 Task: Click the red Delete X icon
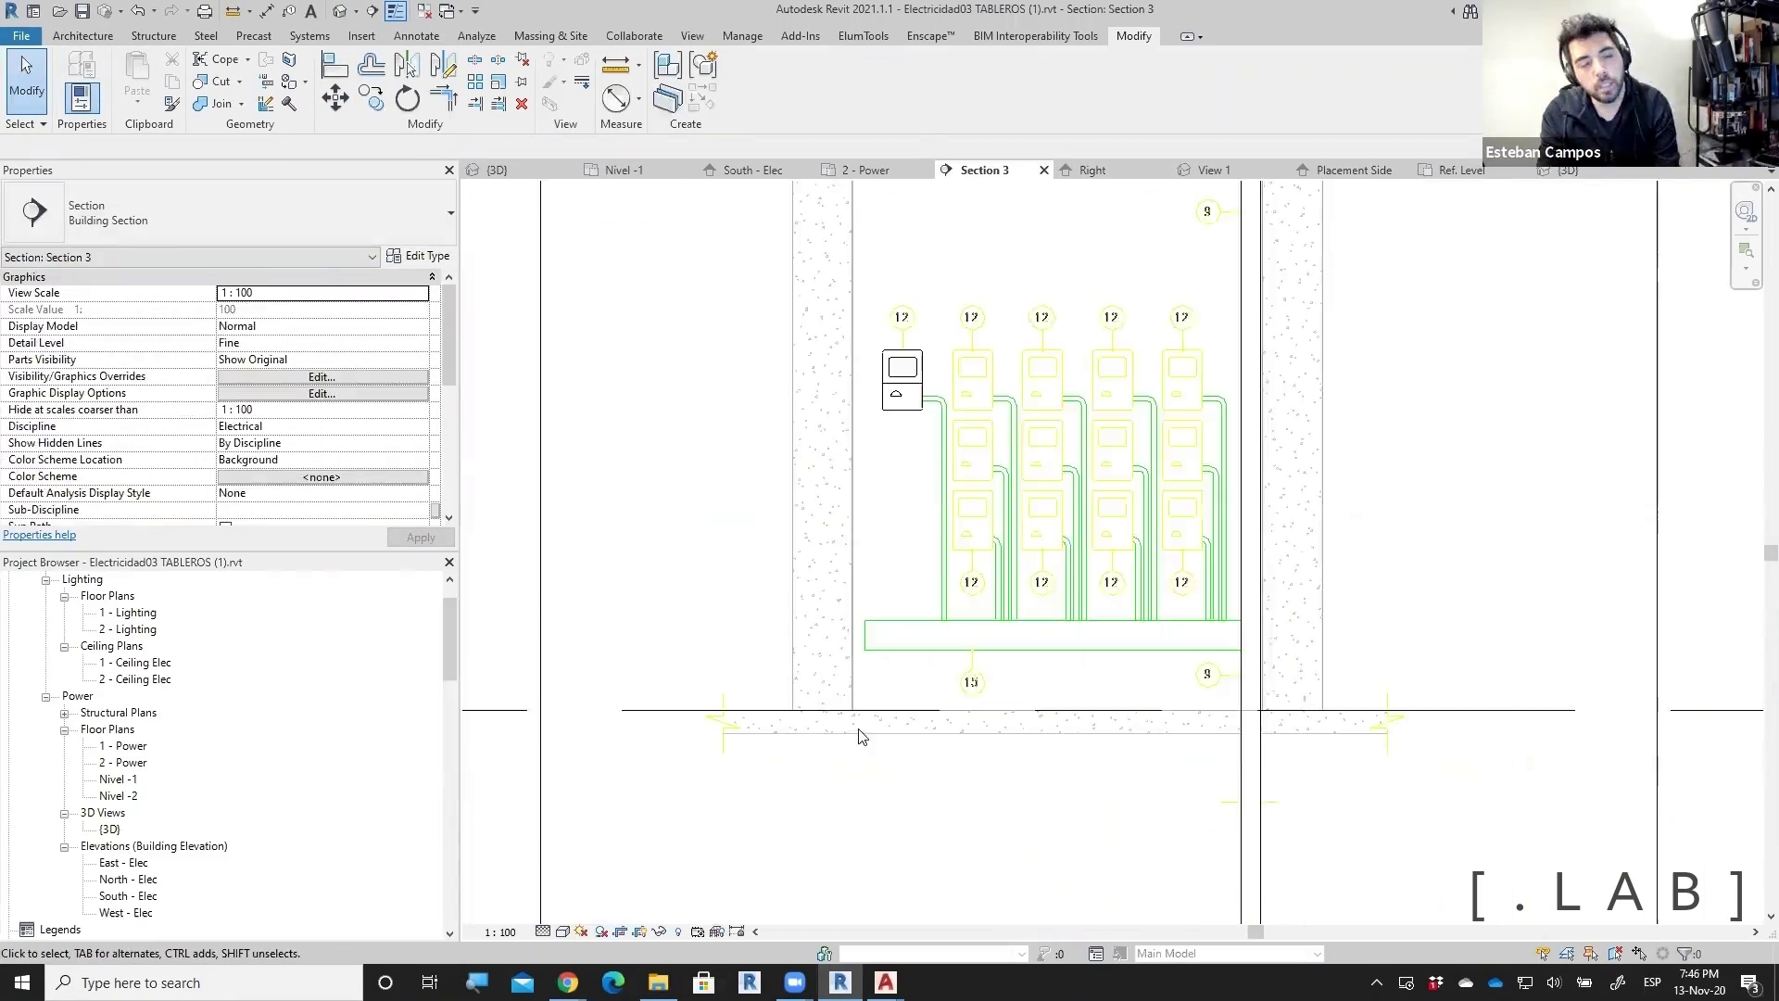(522, 104)
